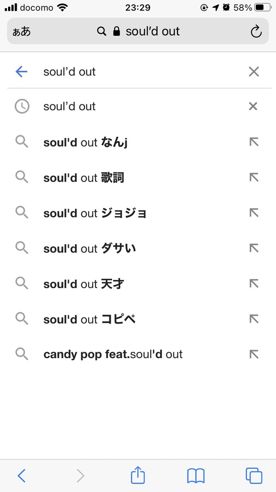Autofill the soul'd out なんj suggestion arrow
This screenshot has height=492, width=276.
[x=254, y=142]
